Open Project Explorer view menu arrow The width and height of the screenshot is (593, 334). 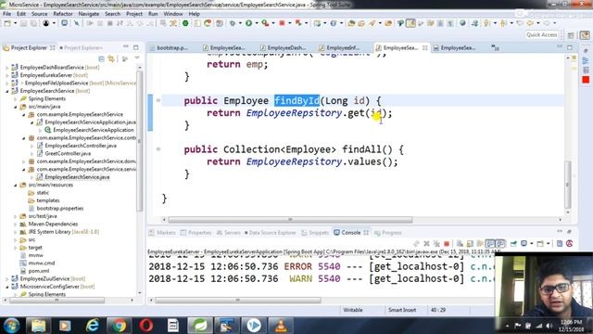(137, 58)
